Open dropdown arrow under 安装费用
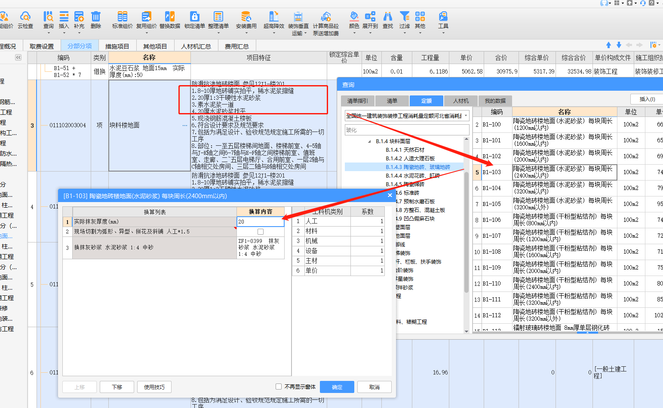This screenshot has height=408, width=663. pos(246,33)
